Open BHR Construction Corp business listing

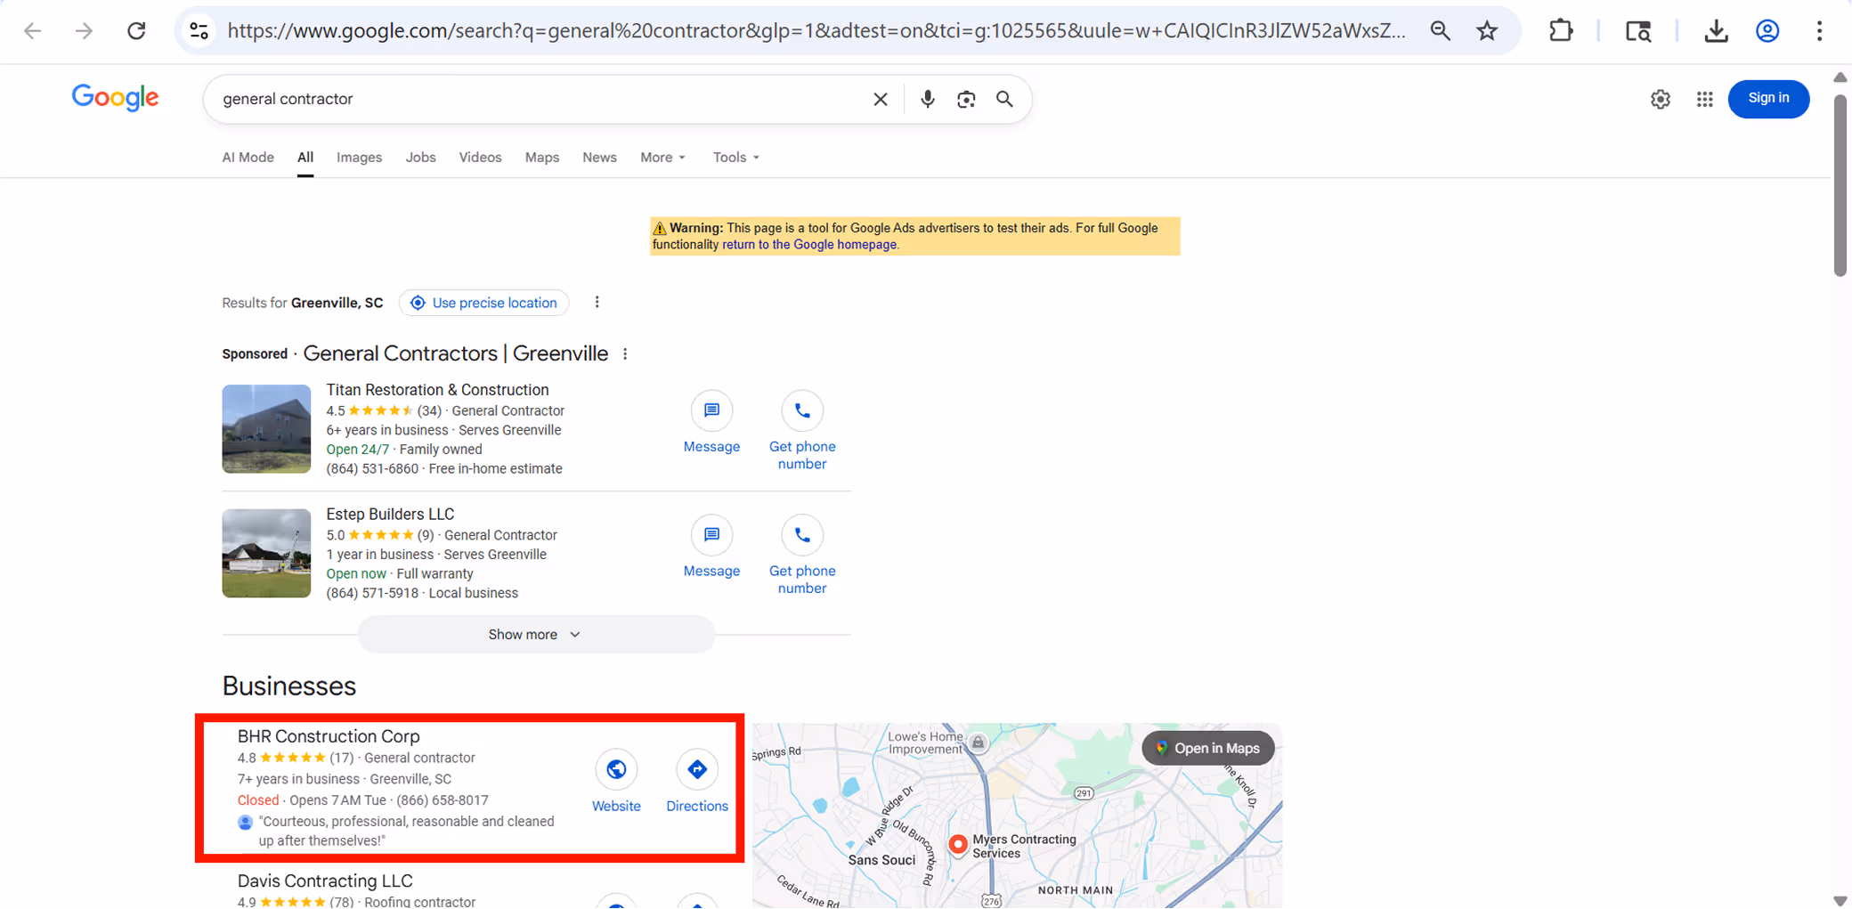click(x=329, y=736)
